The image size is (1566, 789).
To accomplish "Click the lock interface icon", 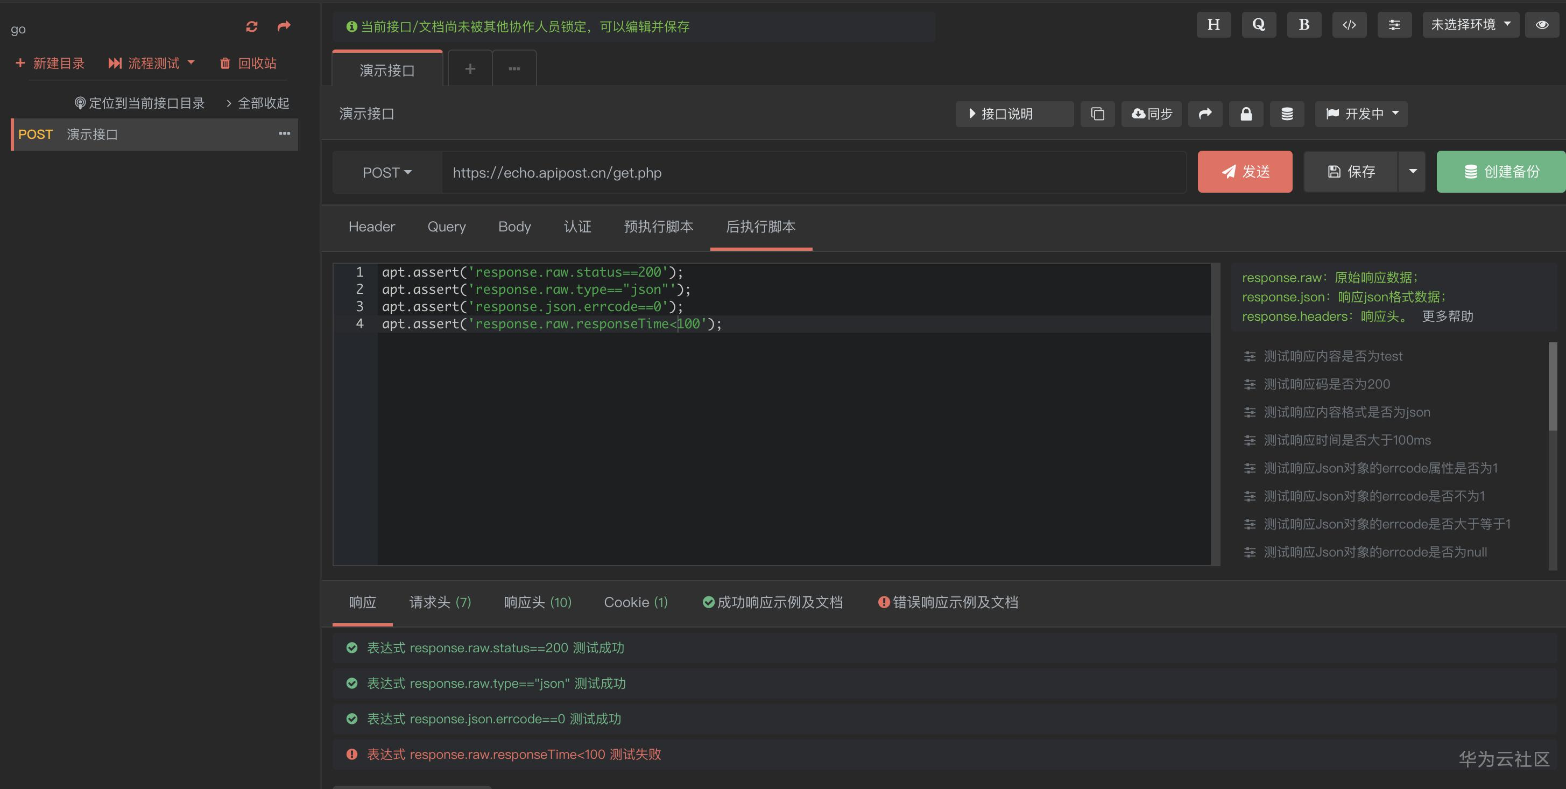I will pos(1246,114).
